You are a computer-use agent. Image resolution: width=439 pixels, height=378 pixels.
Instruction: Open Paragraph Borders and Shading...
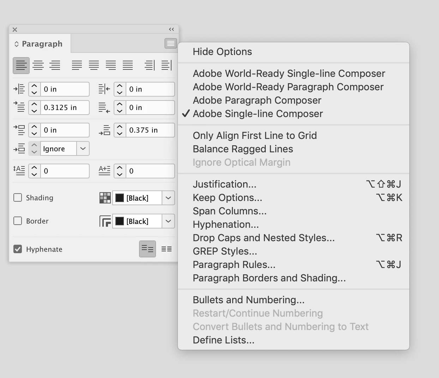pyautogui.click(x=293, y=278)
